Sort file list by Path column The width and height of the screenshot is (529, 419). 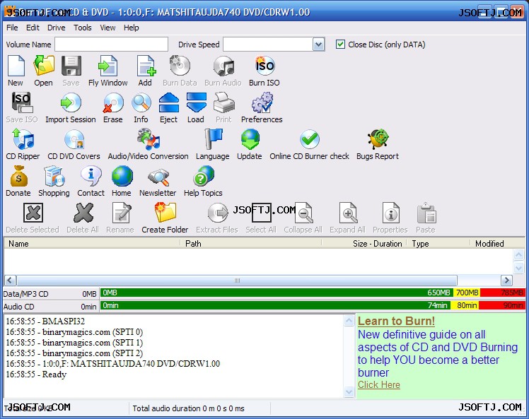[x=251, y=243]
